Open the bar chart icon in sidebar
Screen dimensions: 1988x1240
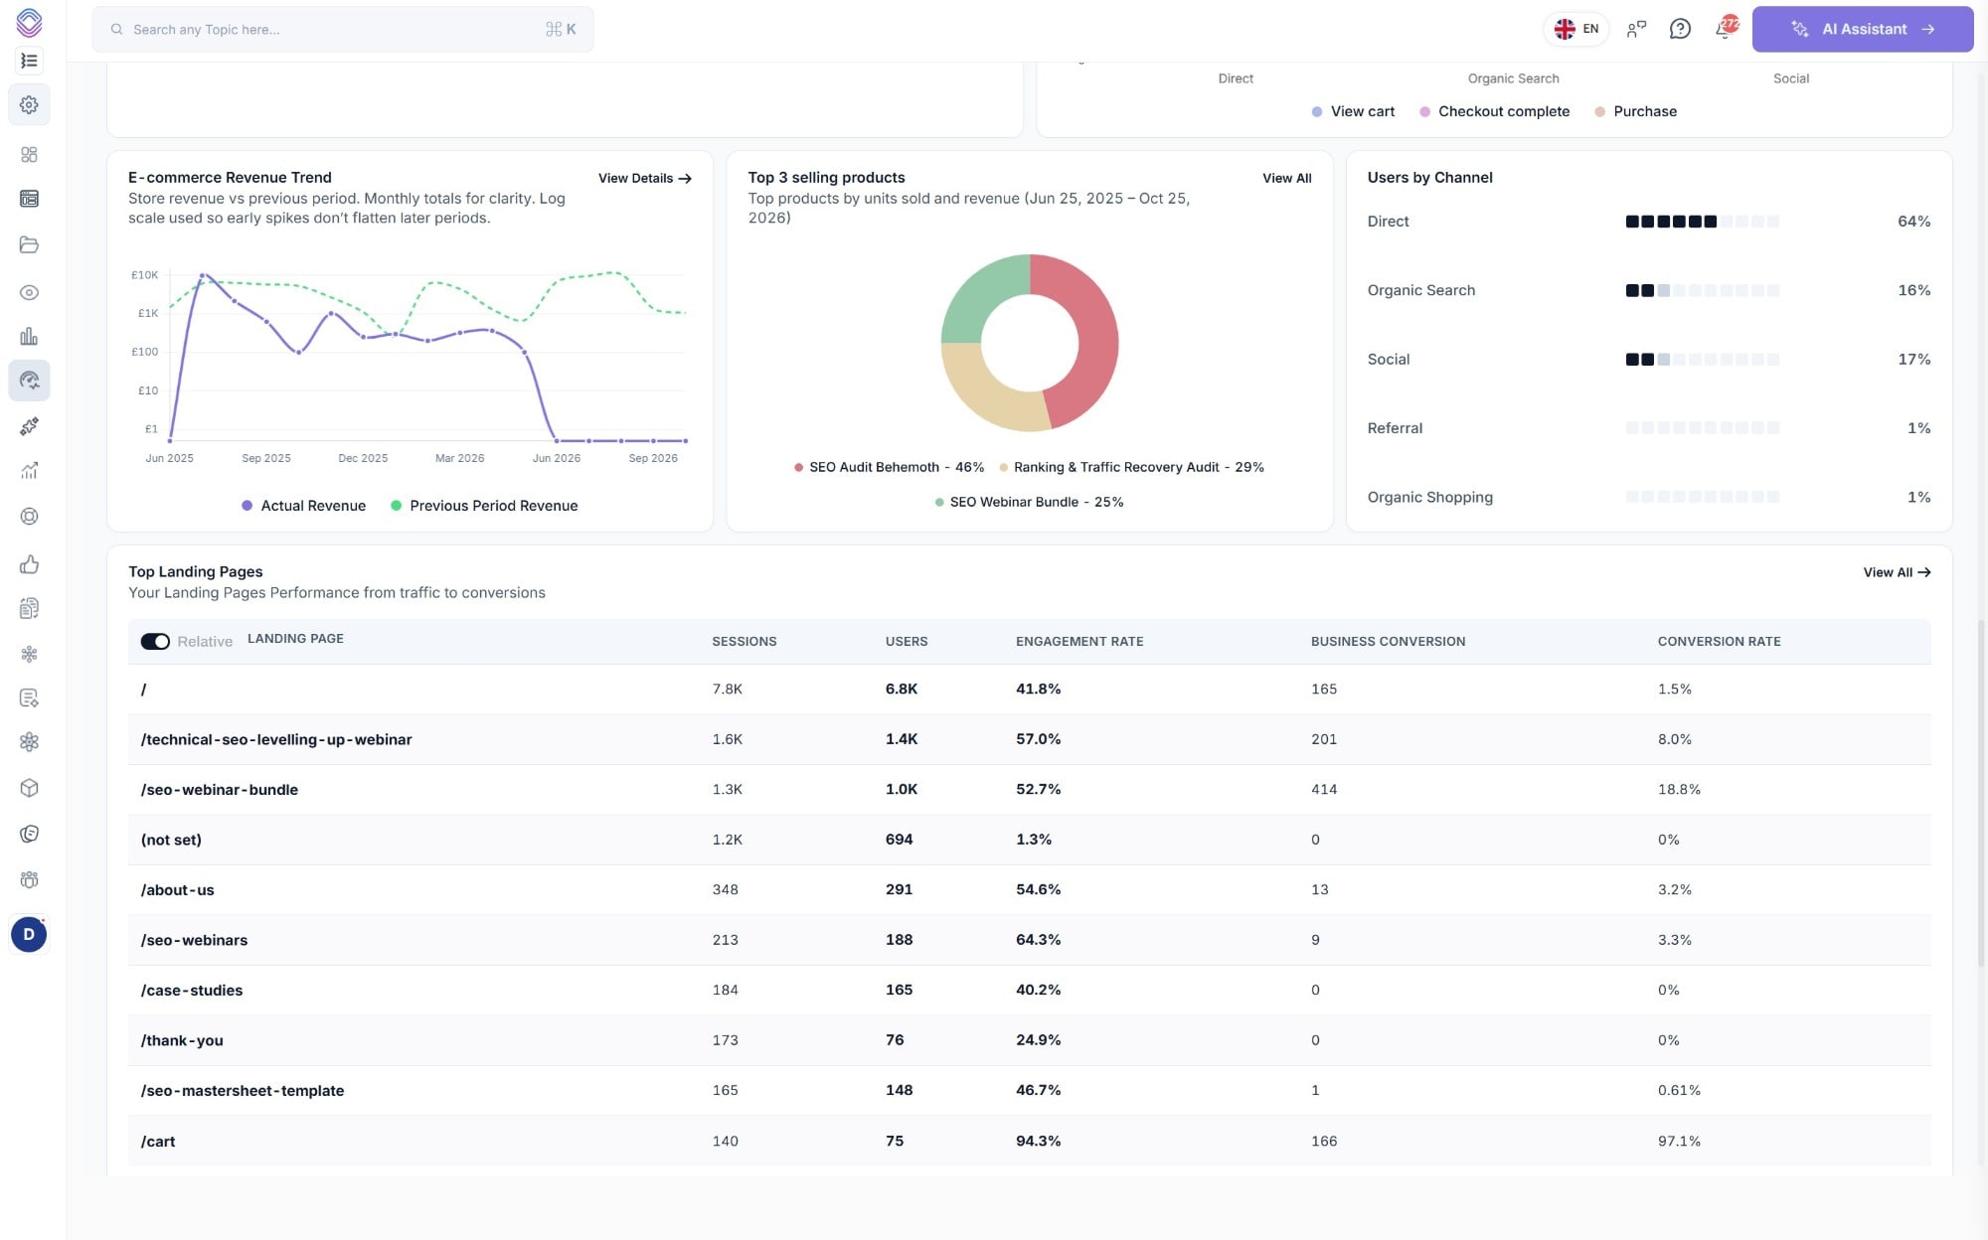coord(29,336)
